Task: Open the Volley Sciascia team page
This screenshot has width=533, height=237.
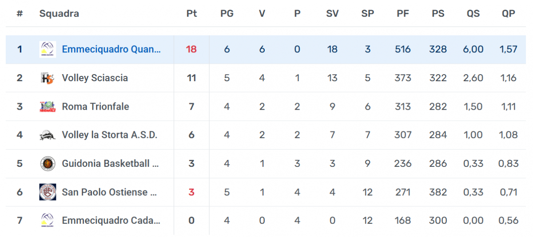Action: (x=95, y=78)
